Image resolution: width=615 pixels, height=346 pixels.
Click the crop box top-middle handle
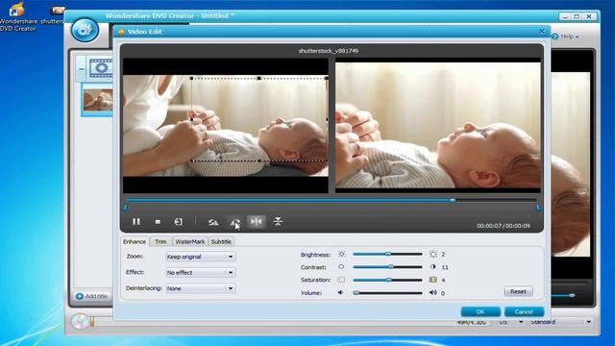(x=258, y=79)
